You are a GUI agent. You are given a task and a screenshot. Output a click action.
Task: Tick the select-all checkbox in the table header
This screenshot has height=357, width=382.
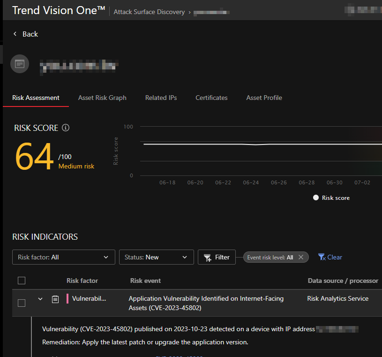22,281
